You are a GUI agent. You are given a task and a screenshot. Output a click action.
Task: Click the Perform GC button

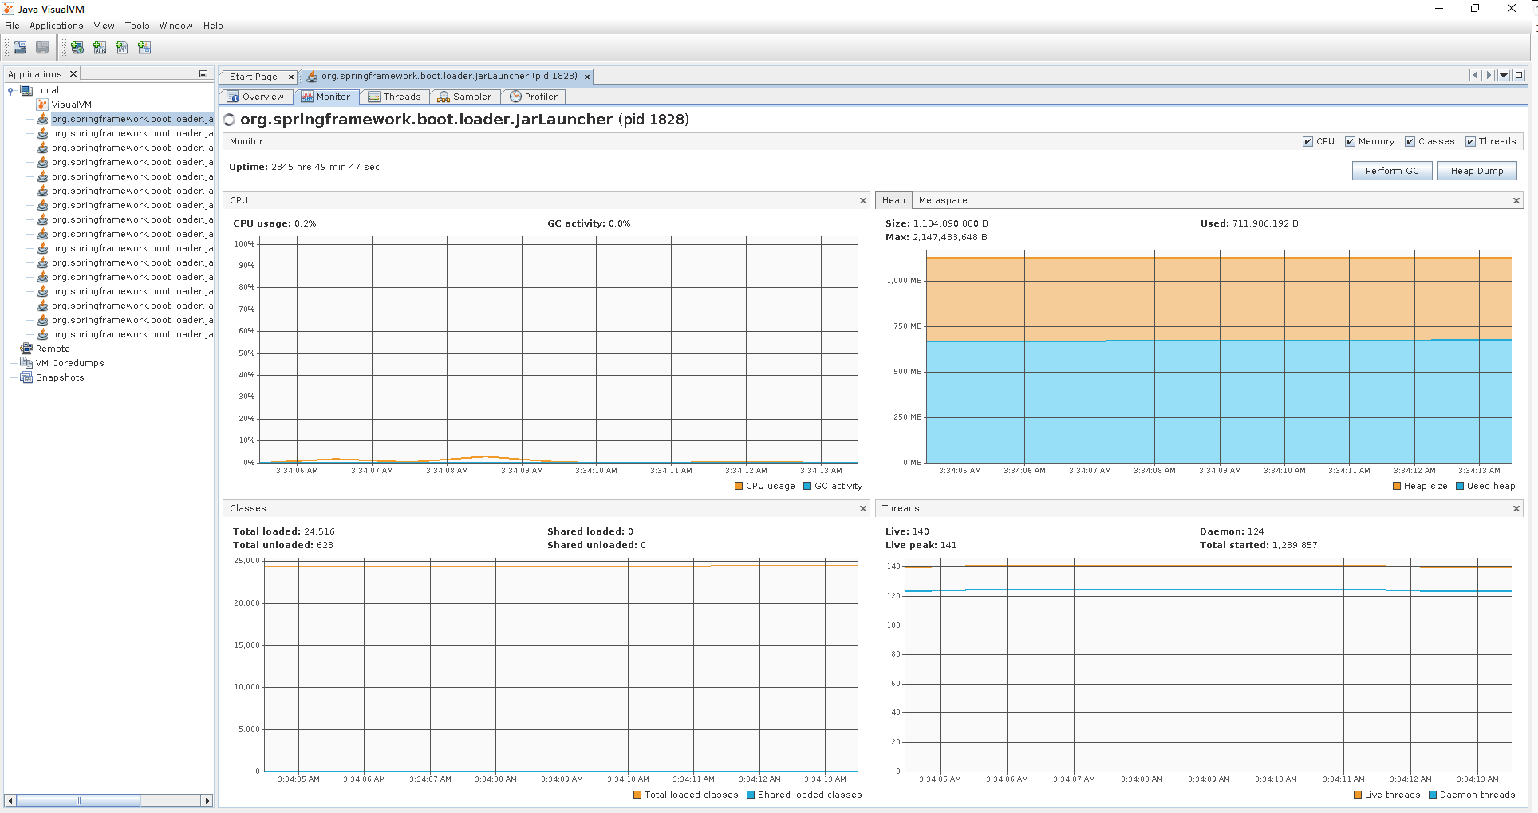(1392, 171)
